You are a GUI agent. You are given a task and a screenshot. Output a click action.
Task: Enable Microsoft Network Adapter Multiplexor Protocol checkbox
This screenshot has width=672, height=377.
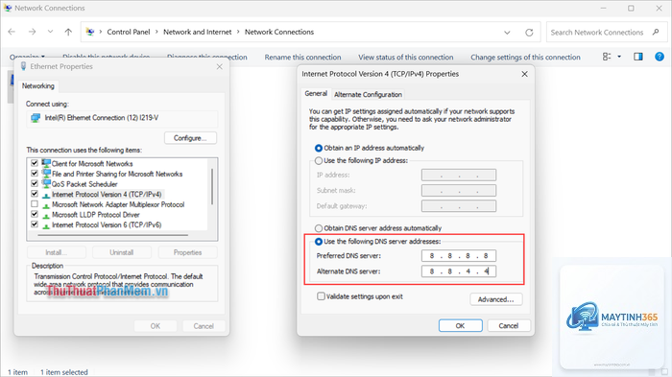pos(35,204)
